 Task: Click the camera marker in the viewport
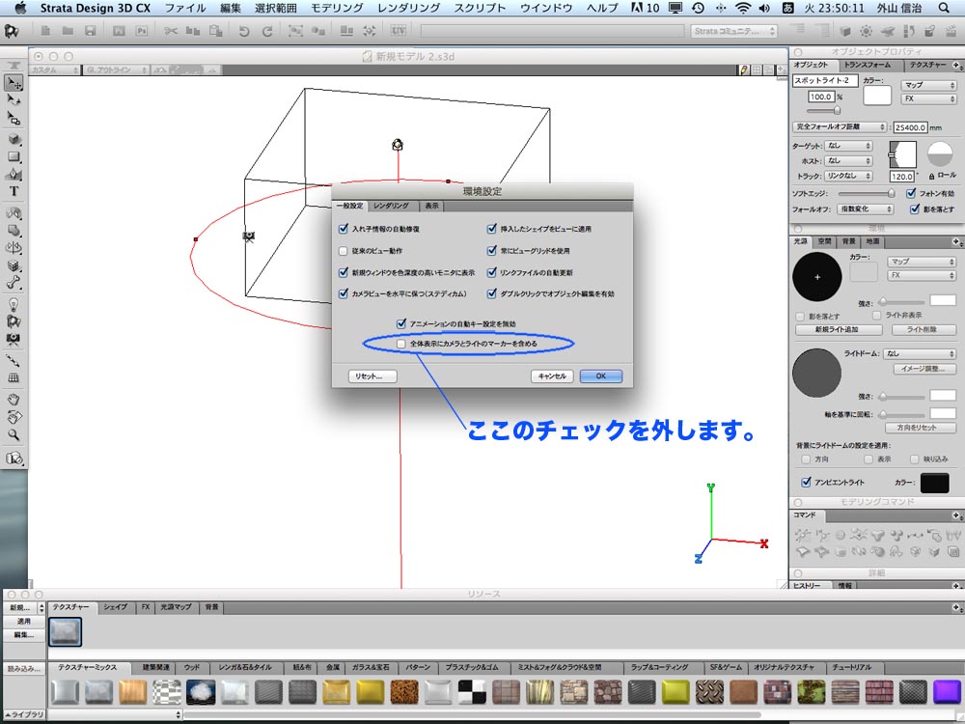(249, 237)
